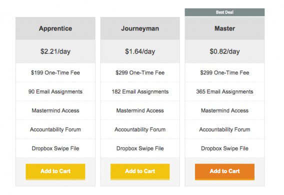Click Mastermind Access in Apprentice column

(55, 110)
